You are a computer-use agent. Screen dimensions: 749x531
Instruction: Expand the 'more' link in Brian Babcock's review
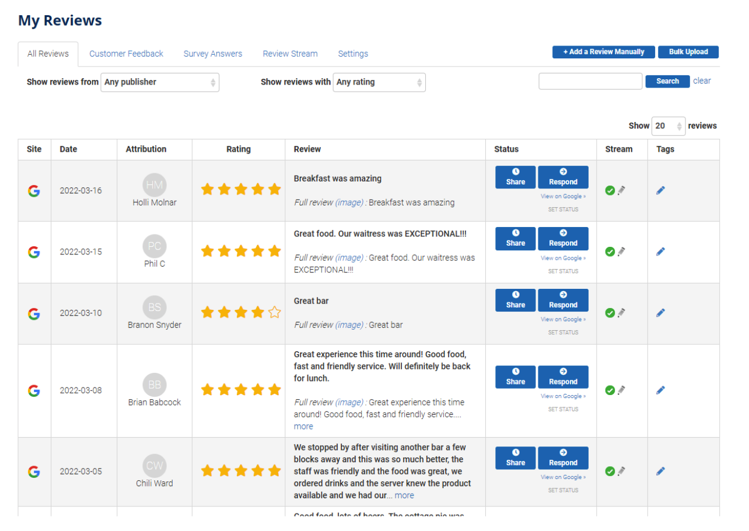(303, 427)
